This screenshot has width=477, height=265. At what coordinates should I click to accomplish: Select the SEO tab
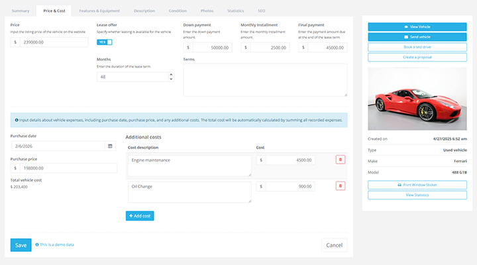point(261,11)
